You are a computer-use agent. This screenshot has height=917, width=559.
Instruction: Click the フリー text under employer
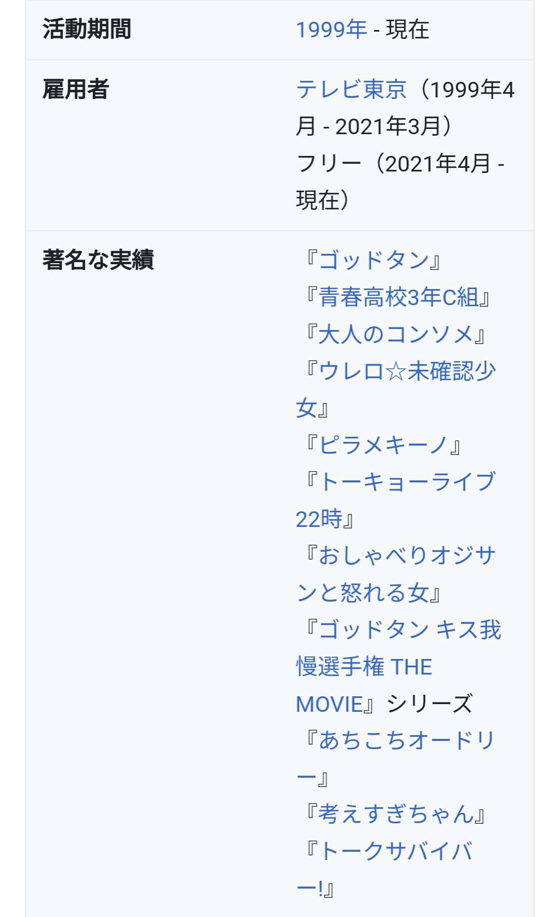point(328,164)
